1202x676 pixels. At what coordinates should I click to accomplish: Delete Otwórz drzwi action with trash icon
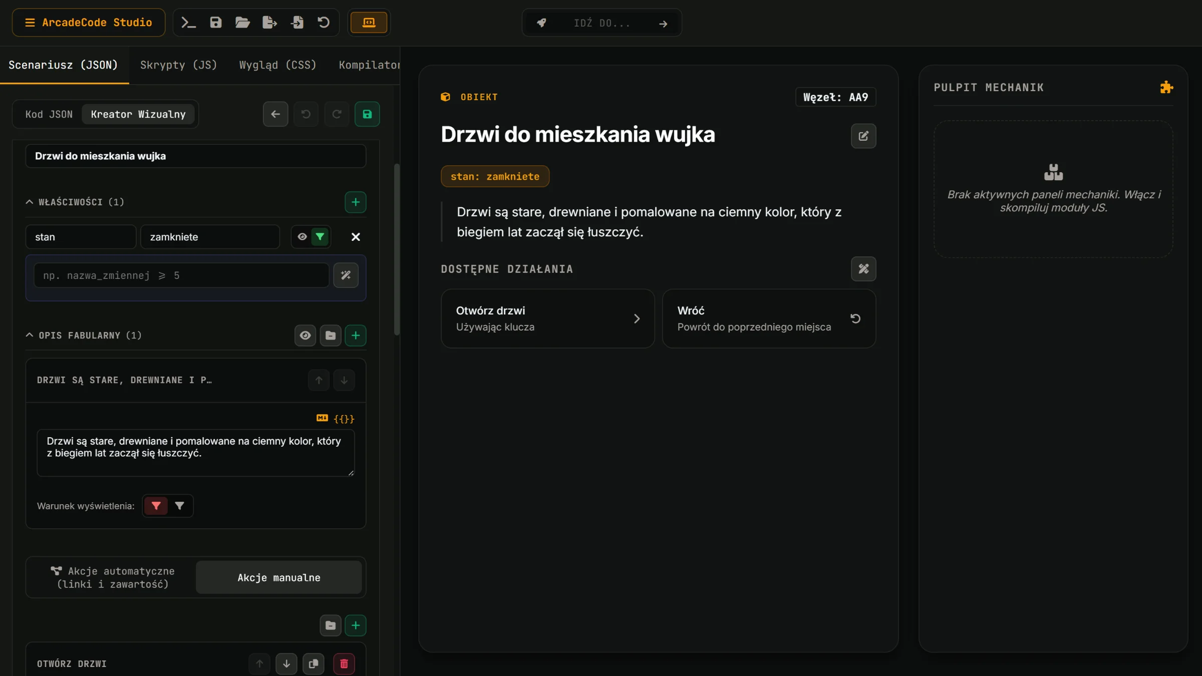coord(344,663)
